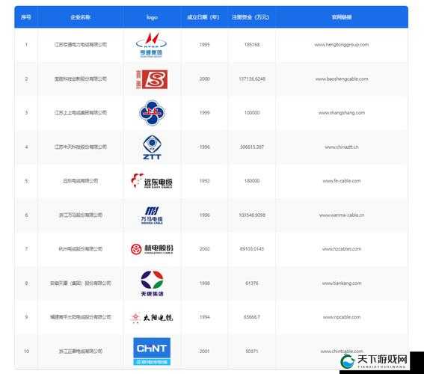Click the red Baosheng S logo

[152, 79]
